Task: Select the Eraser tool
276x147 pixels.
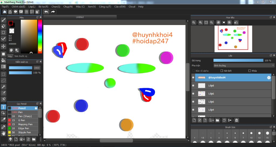Action: (3, 26)
